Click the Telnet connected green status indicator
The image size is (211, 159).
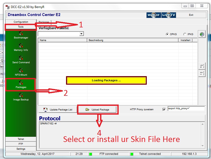pos(132,154)
